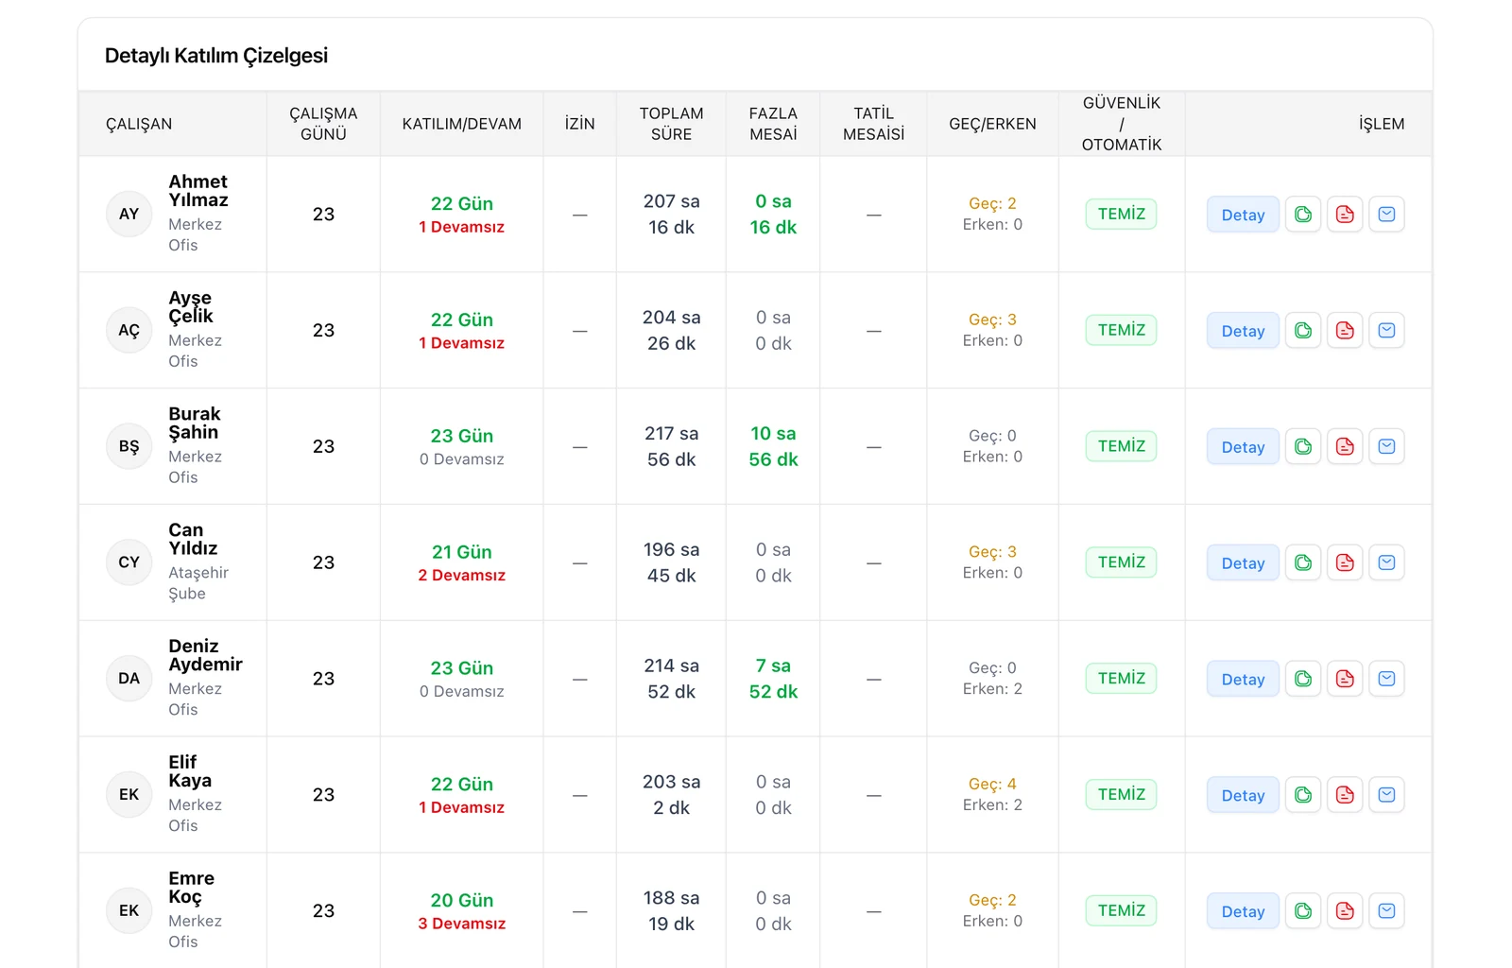Click the AY avatar for Ahmet Yılmaz
The width and height of the screenshot is (1512, 968).
pos(129,214)
